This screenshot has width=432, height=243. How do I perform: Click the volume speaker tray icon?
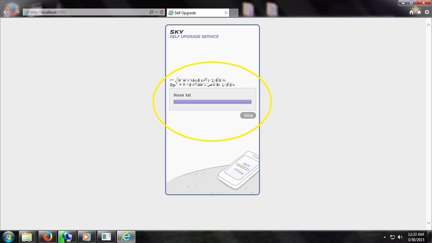(400, 237)
